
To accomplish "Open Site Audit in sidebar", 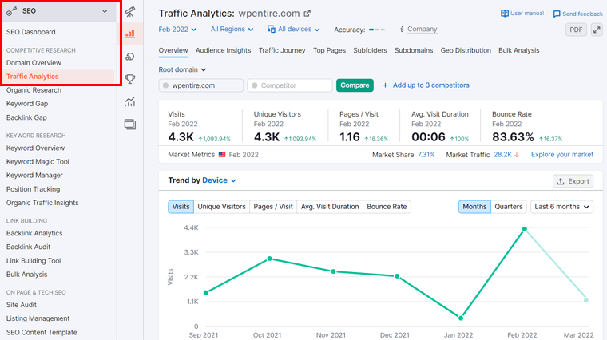I will (22, 305).
